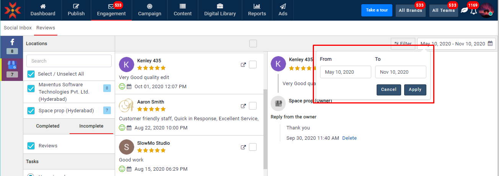Switch to the Completed tab
Viewport: 499px width, 176px height.
(48, 126)
